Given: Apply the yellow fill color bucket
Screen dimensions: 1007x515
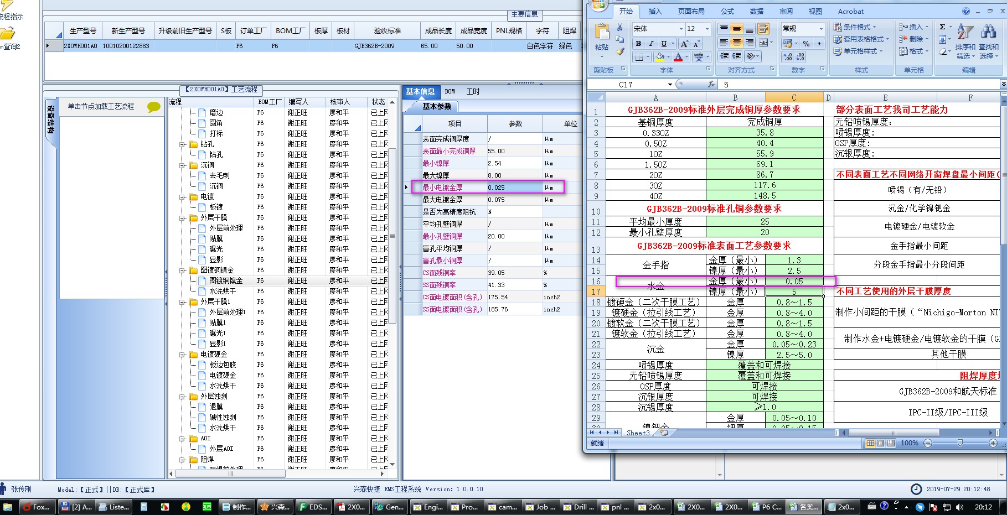Looking at the screenshot, I should click(659, 57).
